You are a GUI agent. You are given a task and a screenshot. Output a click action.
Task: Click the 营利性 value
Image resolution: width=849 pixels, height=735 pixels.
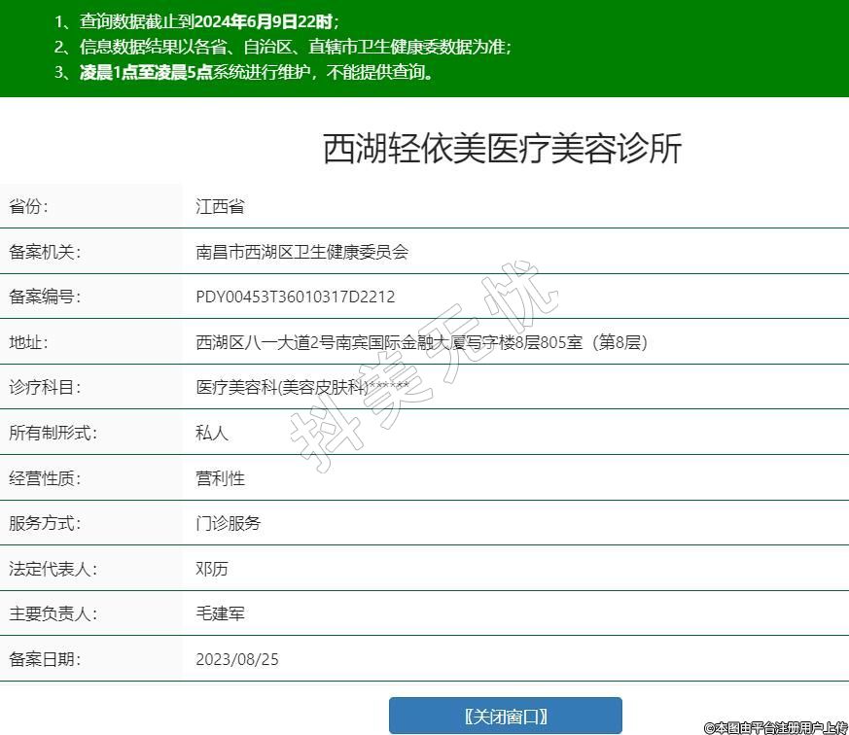click(x=220, y=478)
